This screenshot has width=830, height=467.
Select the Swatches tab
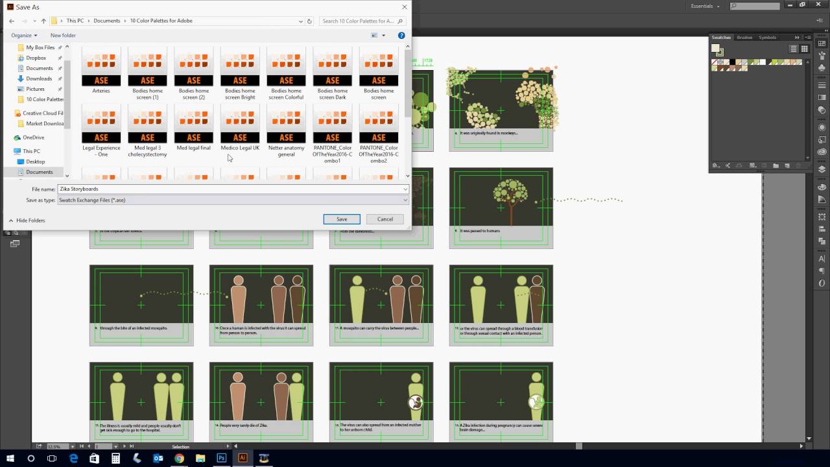coord(721,37)
